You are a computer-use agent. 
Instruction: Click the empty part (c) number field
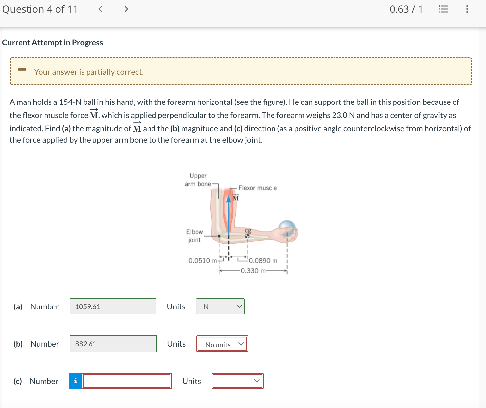coord(127,381)
